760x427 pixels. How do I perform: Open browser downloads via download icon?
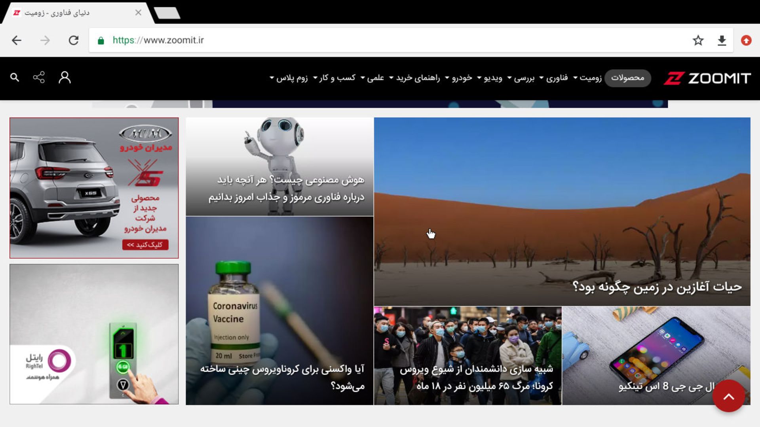(x=722, y=40)
